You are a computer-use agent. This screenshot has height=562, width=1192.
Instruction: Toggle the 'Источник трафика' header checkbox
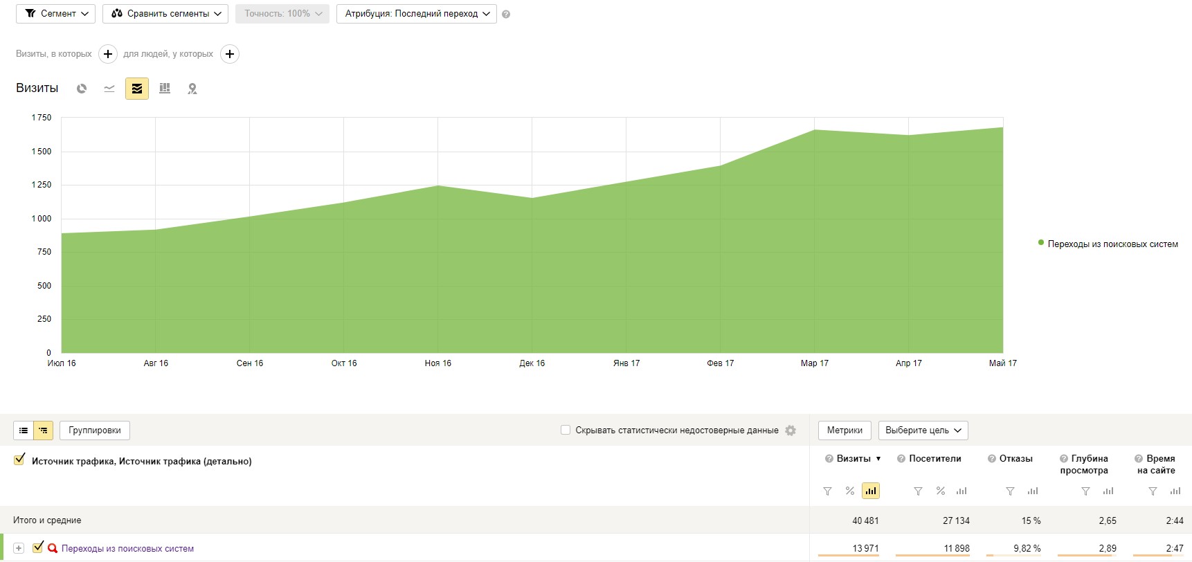[19, 460]
